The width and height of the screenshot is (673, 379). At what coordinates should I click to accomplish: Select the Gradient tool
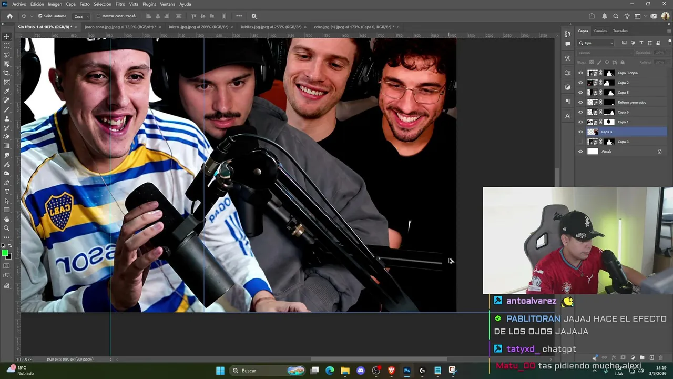click(7, 146)
